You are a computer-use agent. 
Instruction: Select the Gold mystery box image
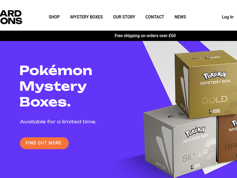point(206,84)
